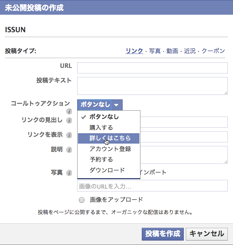Click info icon next to コールトゥアクション
Screen dimensions: 233x245
click(69, 111)
